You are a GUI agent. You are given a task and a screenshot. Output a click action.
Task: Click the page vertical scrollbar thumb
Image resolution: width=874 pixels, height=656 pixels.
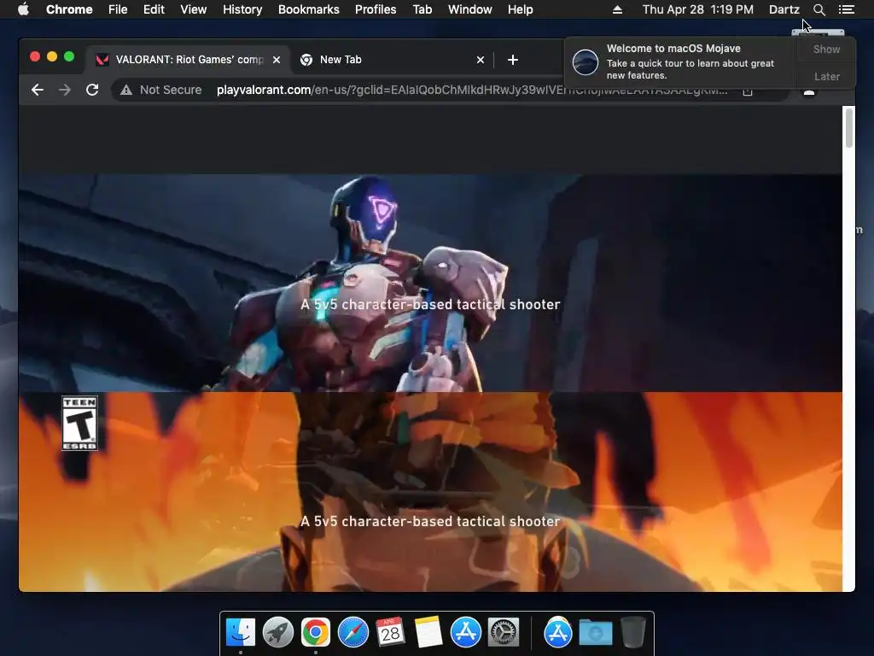pos(849,128)
